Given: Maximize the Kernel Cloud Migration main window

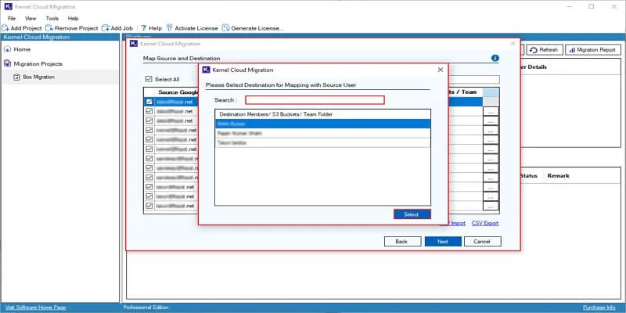Looking at the screenshot, I should click(592, 6).
